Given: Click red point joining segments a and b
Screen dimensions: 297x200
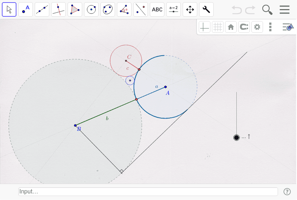Looking at the screenshot, I should 136,99.
